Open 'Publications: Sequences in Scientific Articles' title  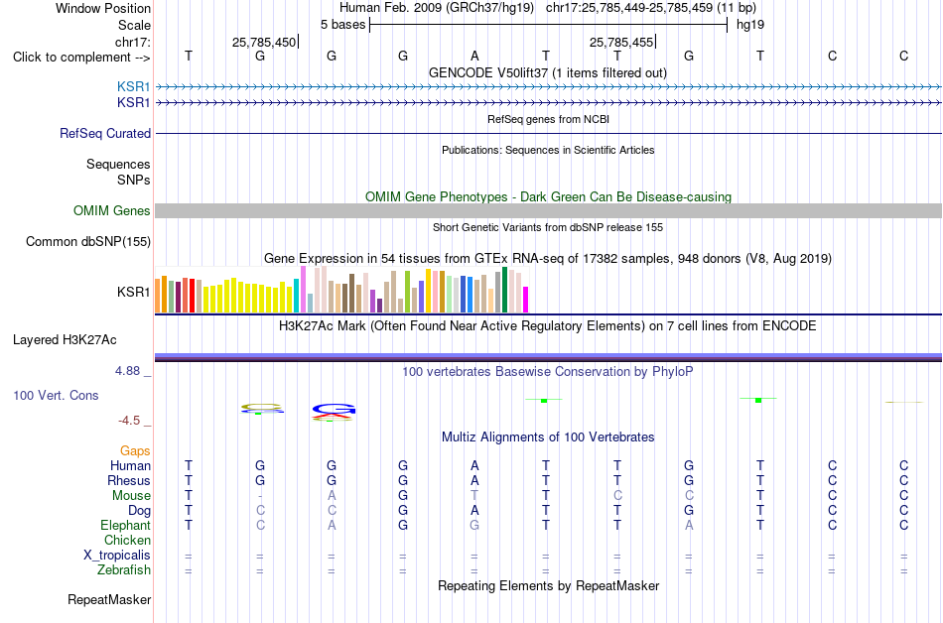point(548,150)
